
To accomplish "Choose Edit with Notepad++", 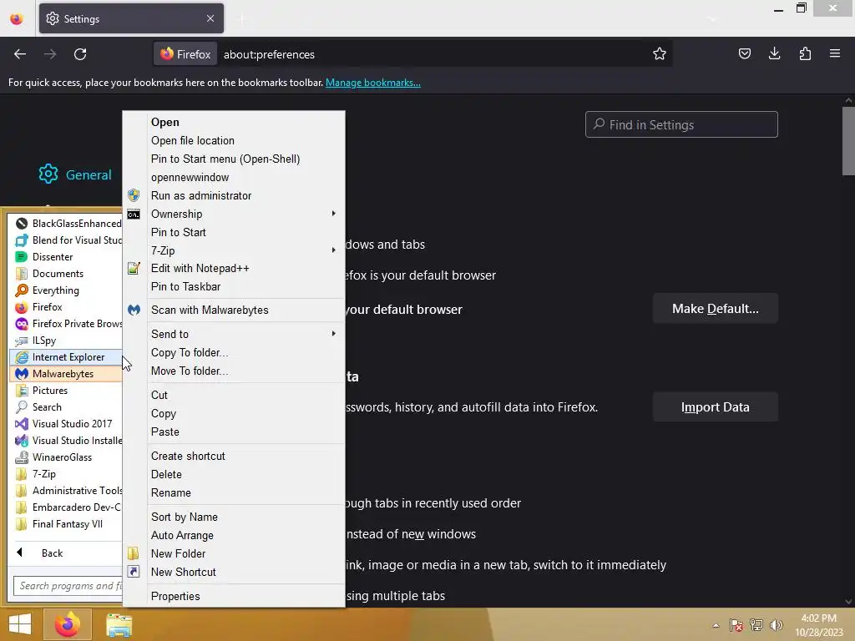I will coord(234,268).
